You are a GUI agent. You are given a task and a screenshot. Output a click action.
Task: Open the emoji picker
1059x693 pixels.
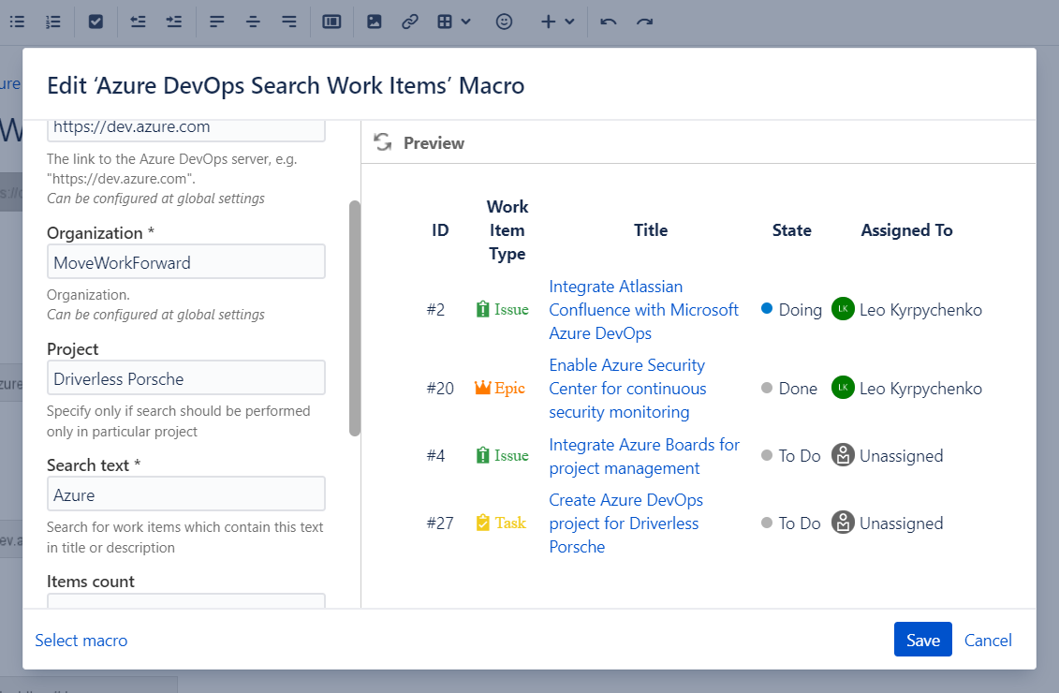tap(504, 22)
